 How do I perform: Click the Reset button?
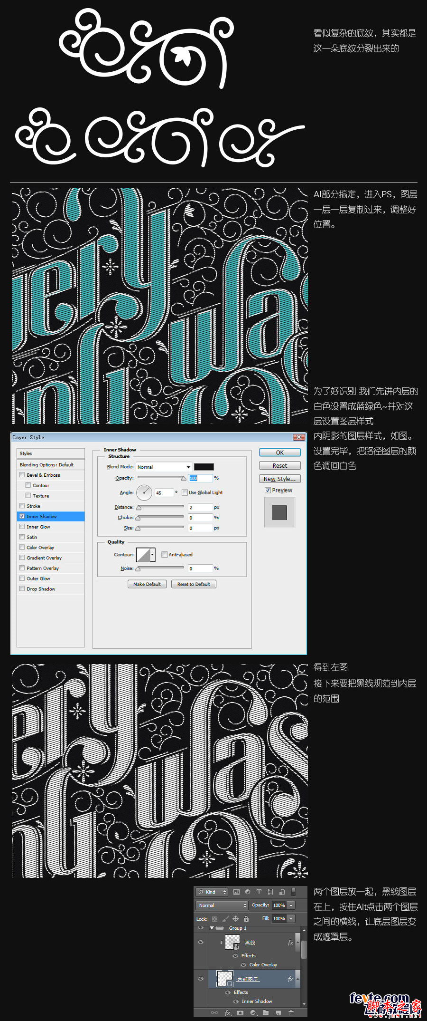pyautogui.click(x=280, y=466)
